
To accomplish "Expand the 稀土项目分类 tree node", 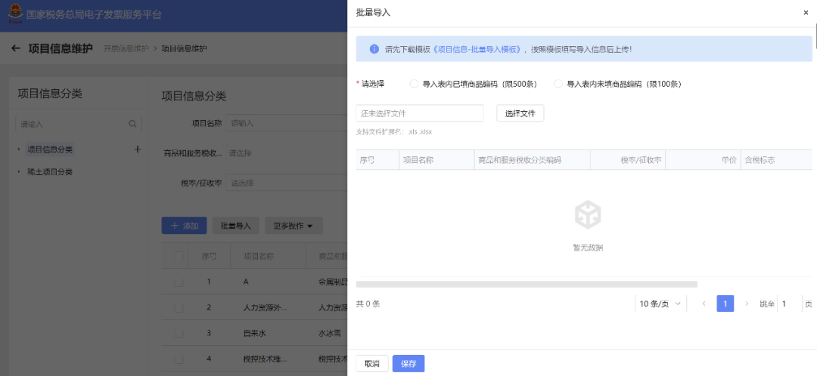I will [19, 171].
